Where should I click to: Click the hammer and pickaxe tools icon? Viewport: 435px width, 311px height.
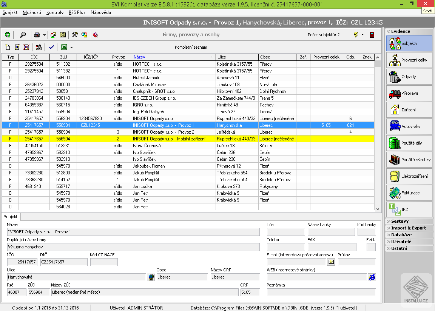75,35
